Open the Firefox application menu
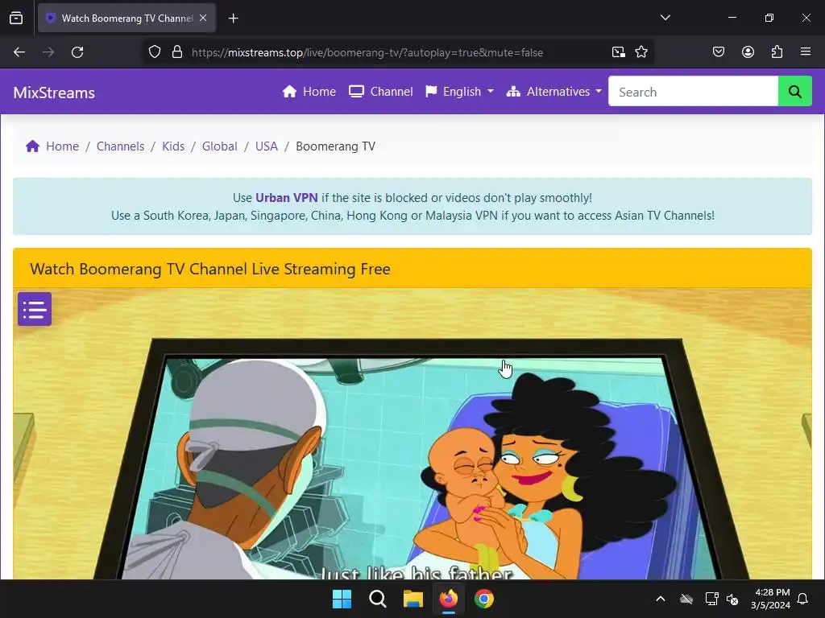 [805, 51]
